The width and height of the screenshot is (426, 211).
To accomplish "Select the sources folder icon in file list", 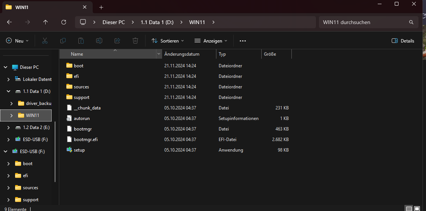I will pos(69,87).
